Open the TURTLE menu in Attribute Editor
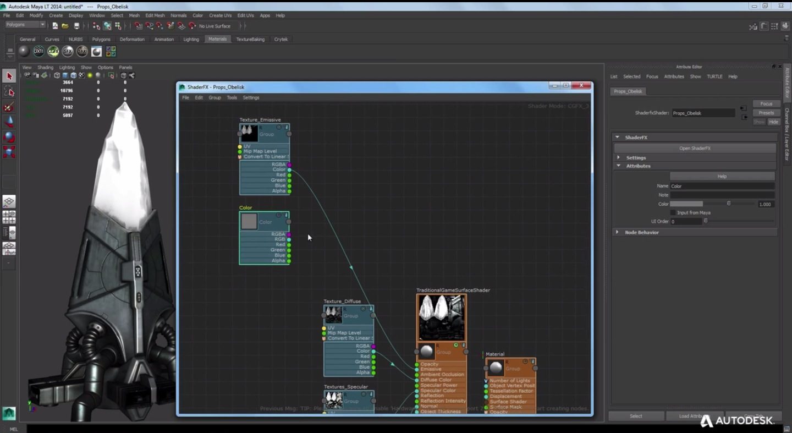Viewport: 792px width, 433px height. pos(714,76)
